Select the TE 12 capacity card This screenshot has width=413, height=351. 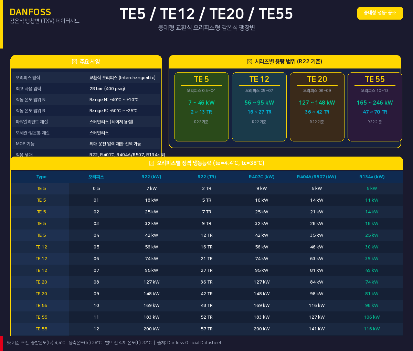point(259,107)
